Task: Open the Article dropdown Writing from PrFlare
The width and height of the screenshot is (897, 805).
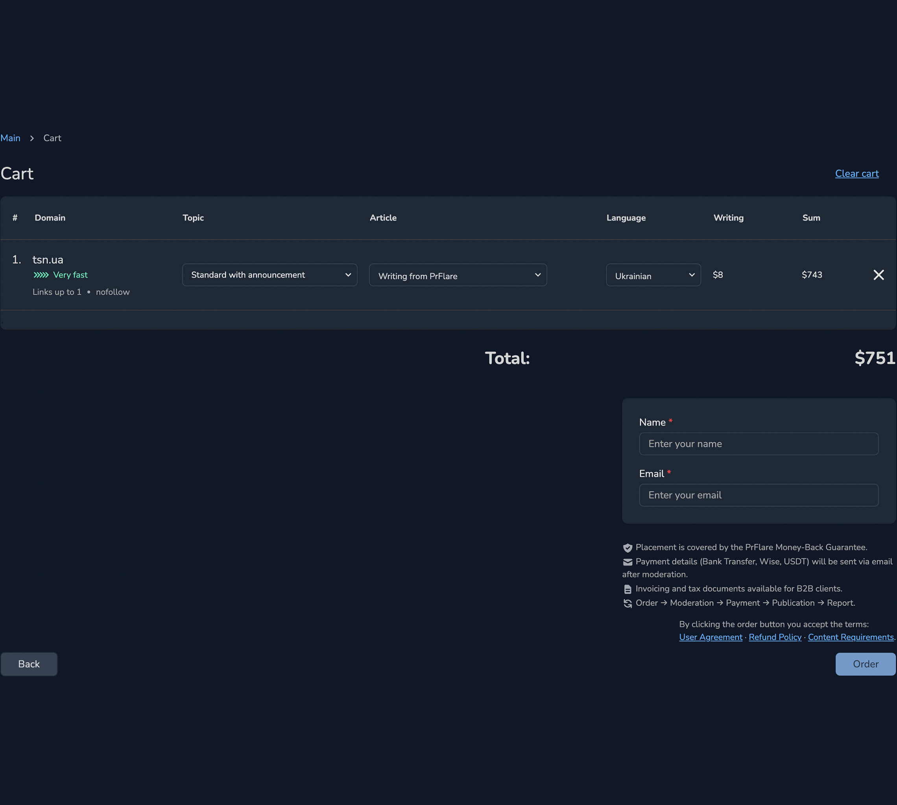Action: (x=457, y=275)
